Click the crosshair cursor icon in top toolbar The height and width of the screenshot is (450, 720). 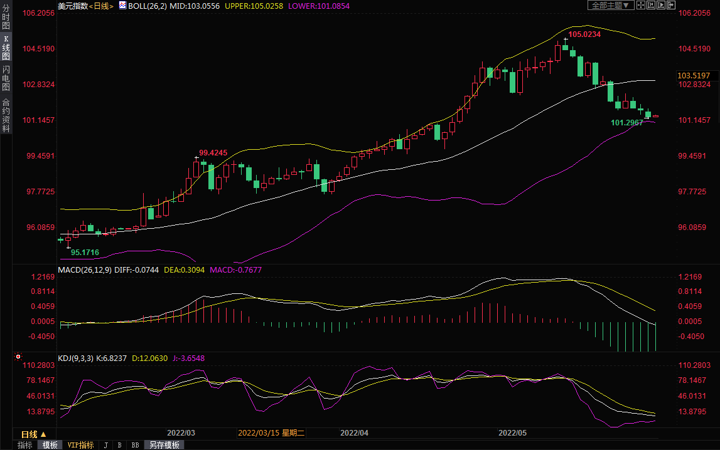click(641, 5)
